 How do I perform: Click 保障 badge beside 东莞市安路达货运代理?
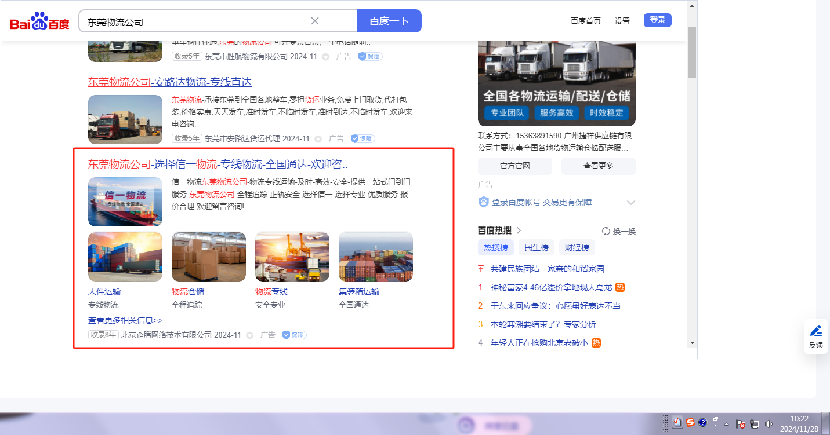[363, 138]
